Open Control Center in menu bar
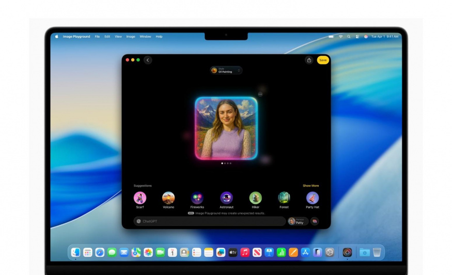Screen dimensions: 452x275 click(357, 37)
